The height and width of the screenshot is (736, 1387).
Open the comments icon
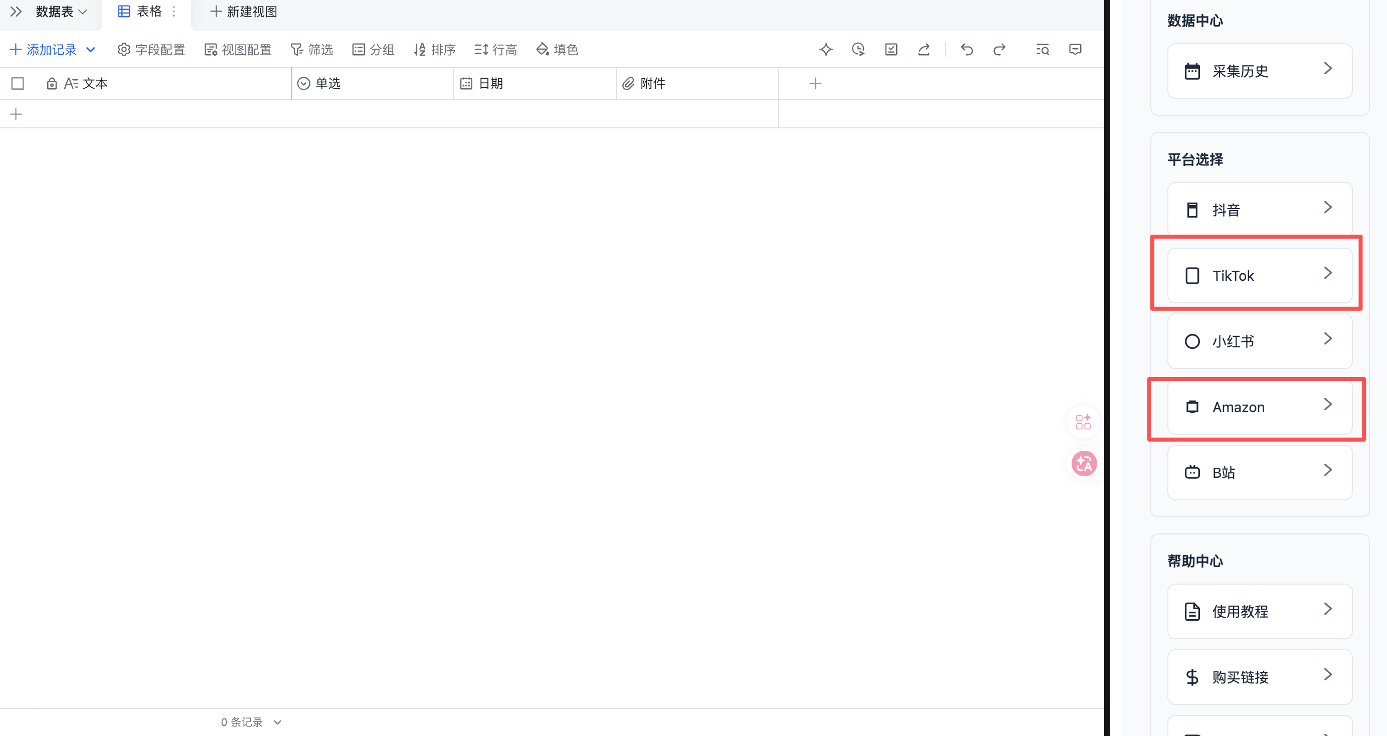point(1075,50)
